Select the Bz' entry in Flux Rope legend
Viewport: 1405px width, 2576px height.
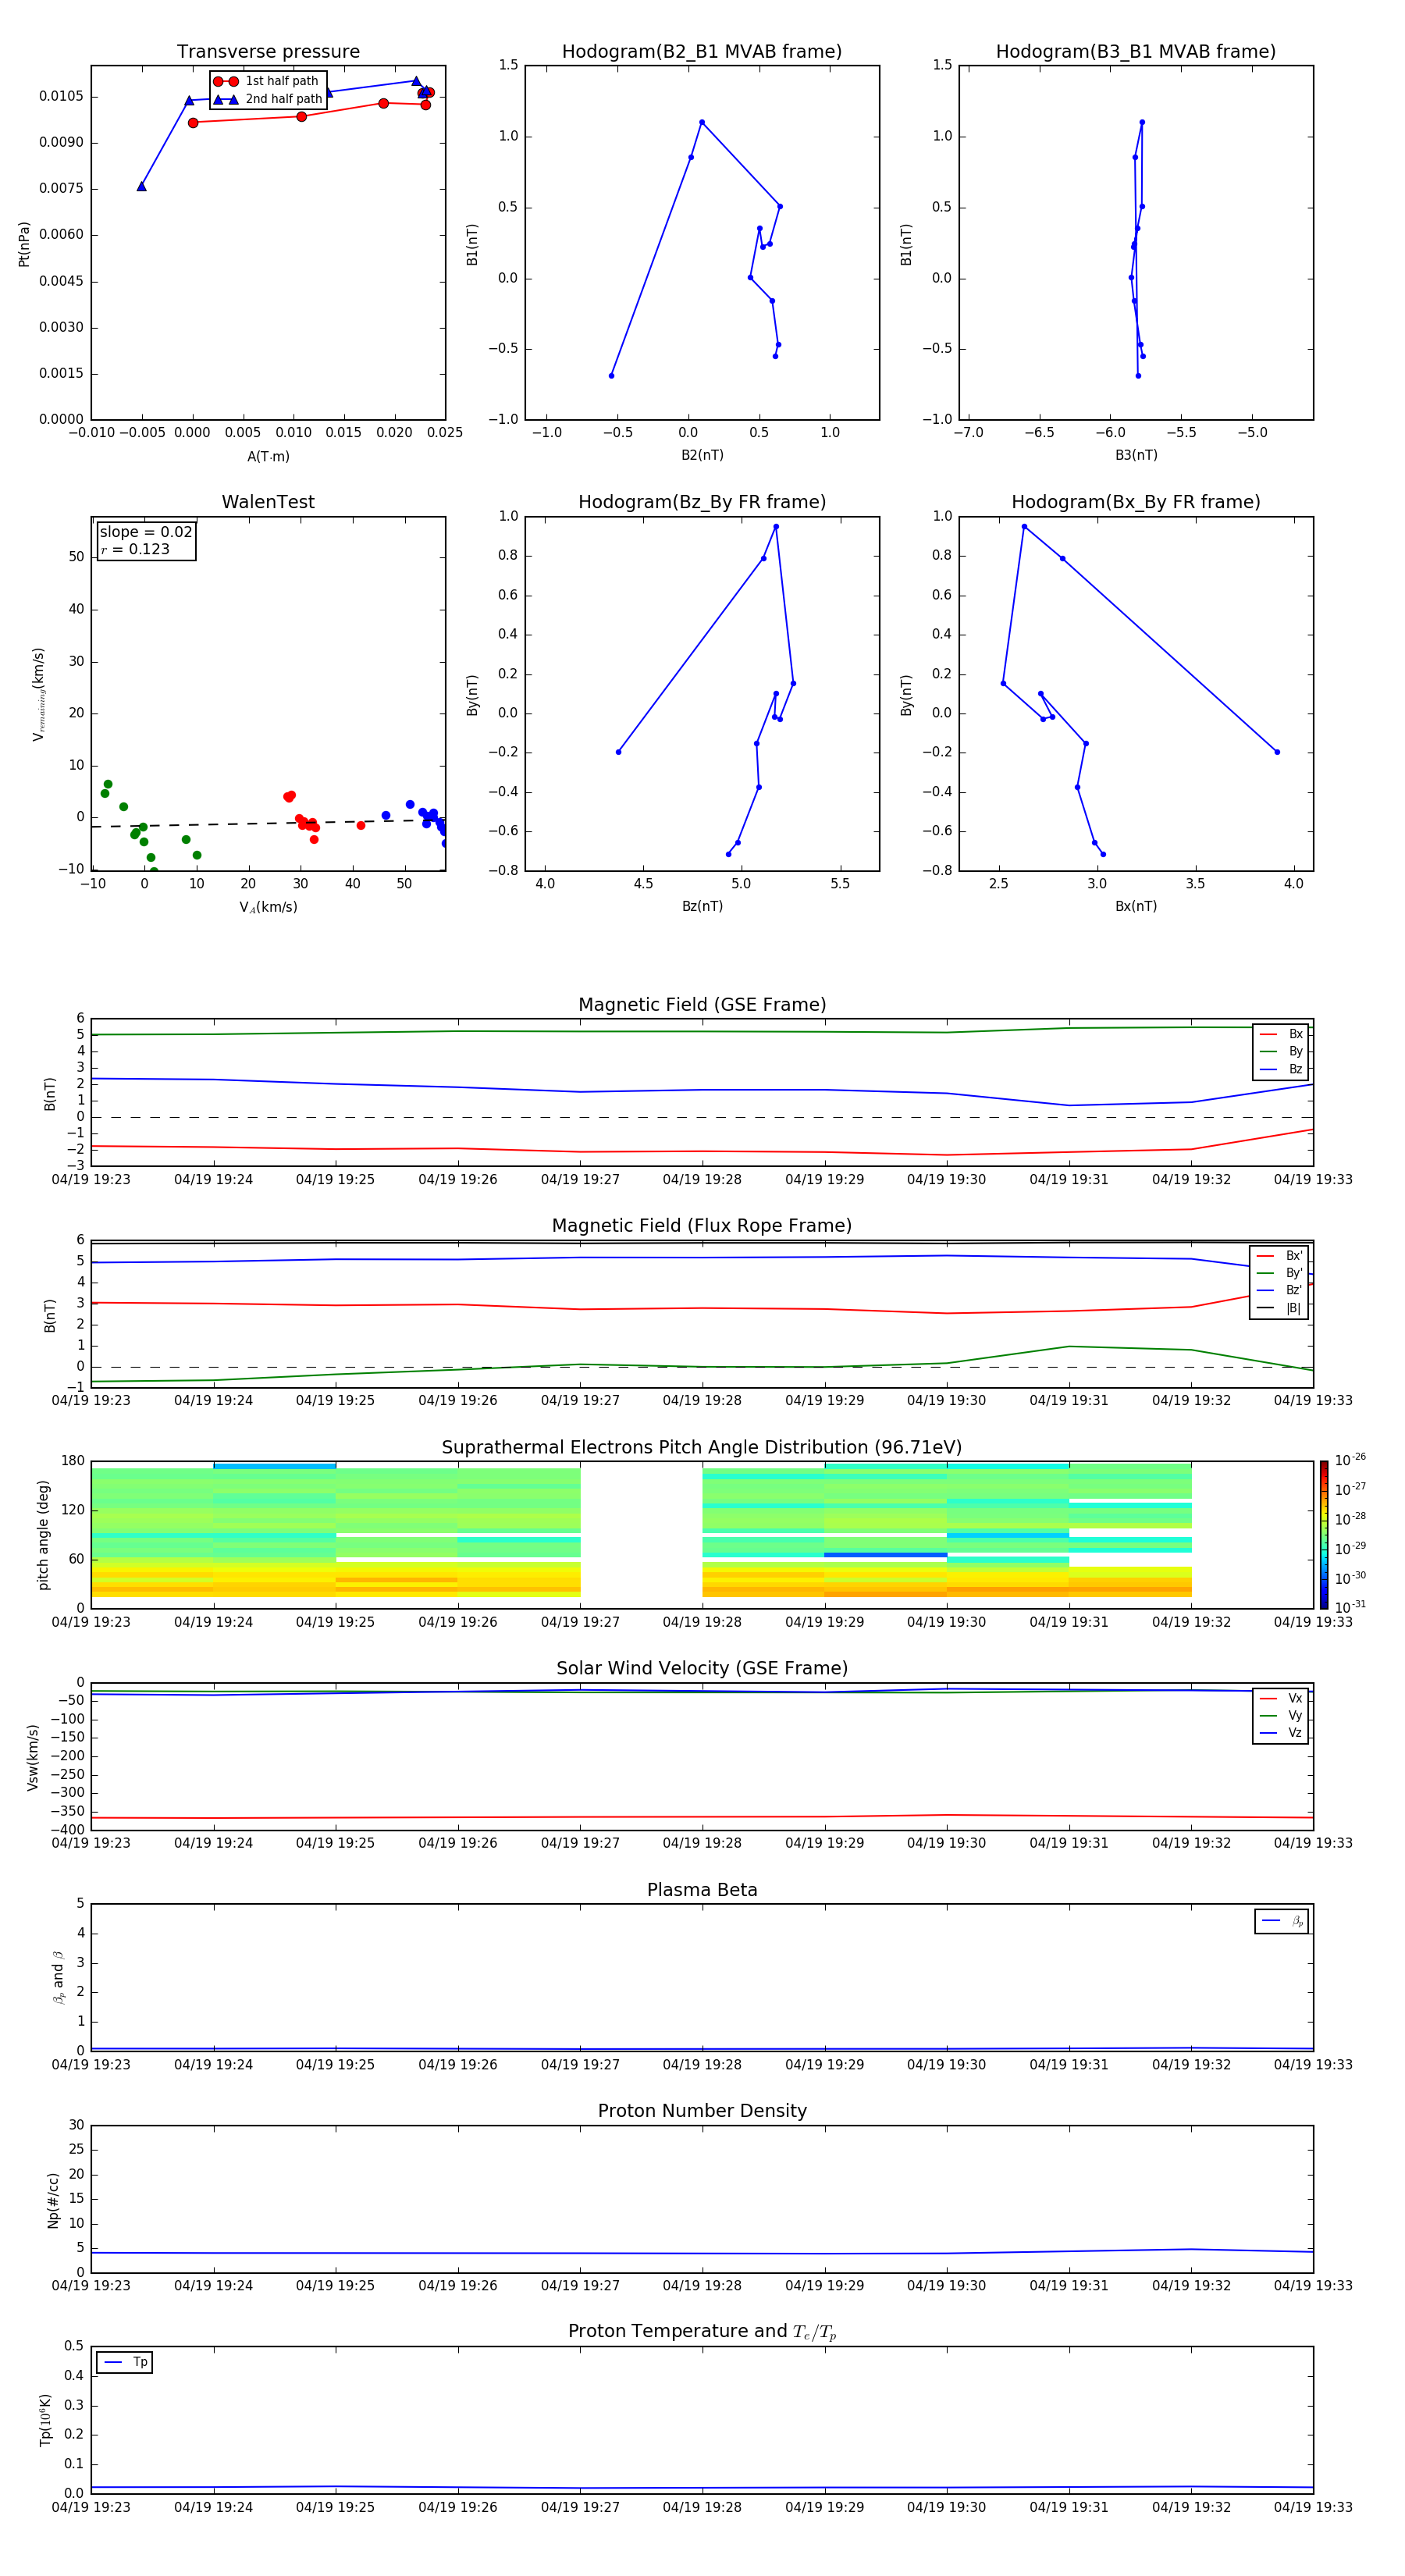click(x=1279, y=1290)
